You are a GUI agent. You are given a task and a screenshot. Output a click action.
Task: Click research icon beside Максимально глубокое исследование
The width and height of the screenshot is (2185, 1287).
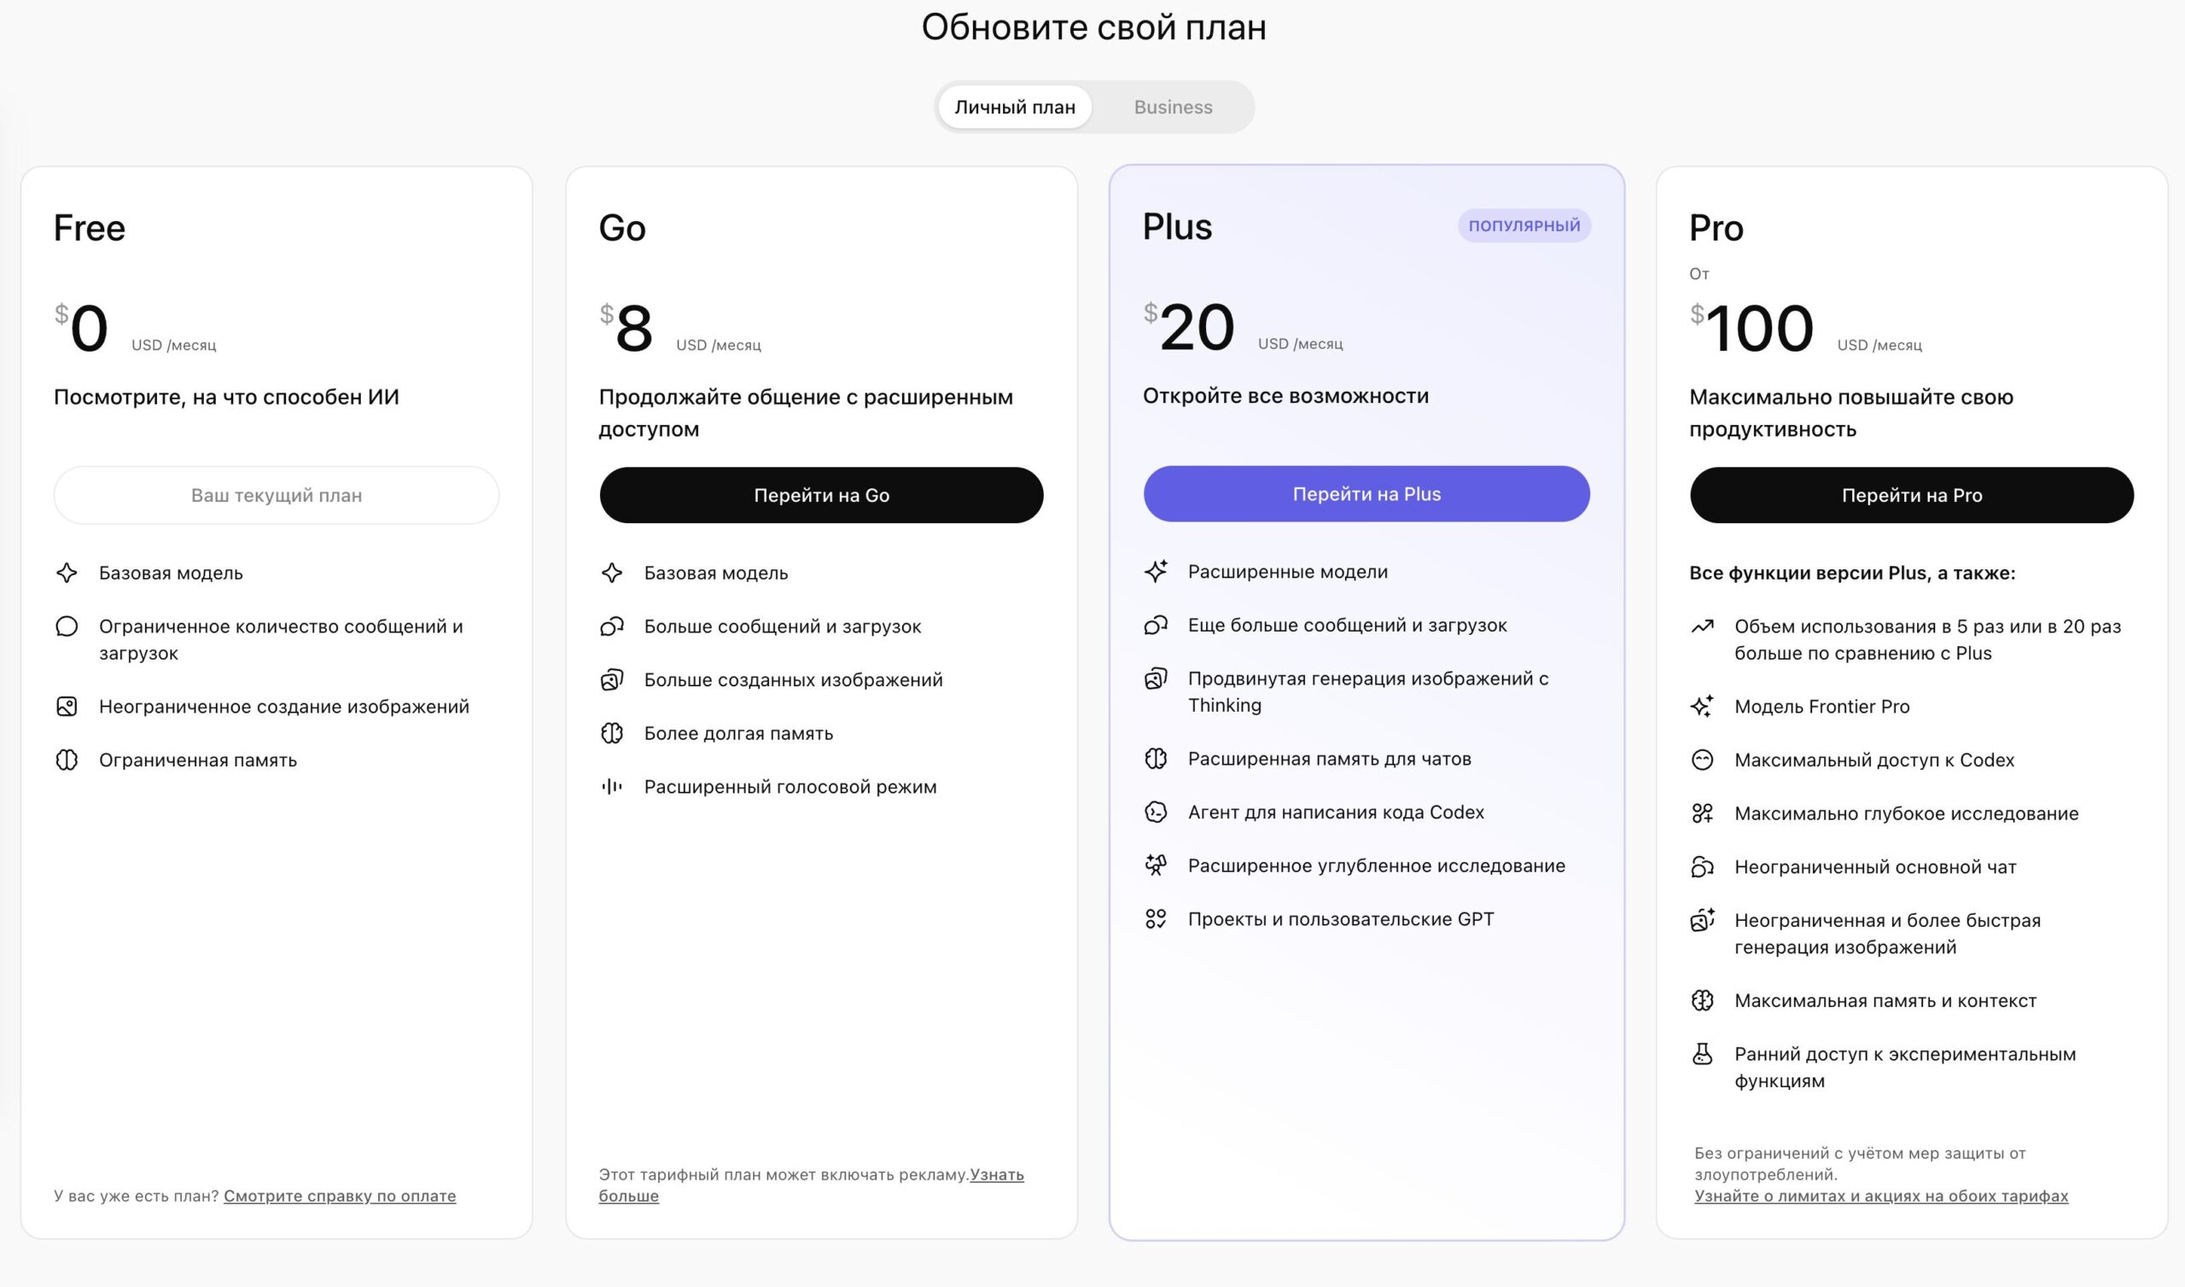tap(1702, 812)
